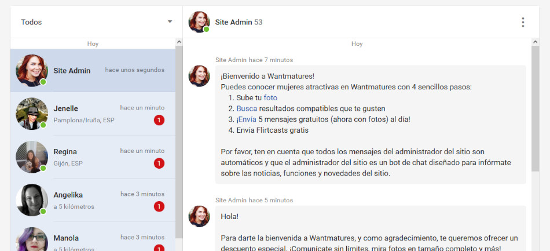Open conversation with Angelika
Image resolution: width=550 pixels, height=251 pixels.
coord(93,200)
